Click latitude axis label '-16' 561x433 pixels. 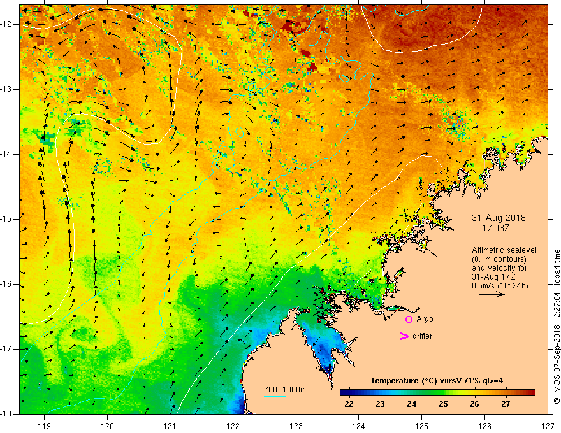pos(7,284)
